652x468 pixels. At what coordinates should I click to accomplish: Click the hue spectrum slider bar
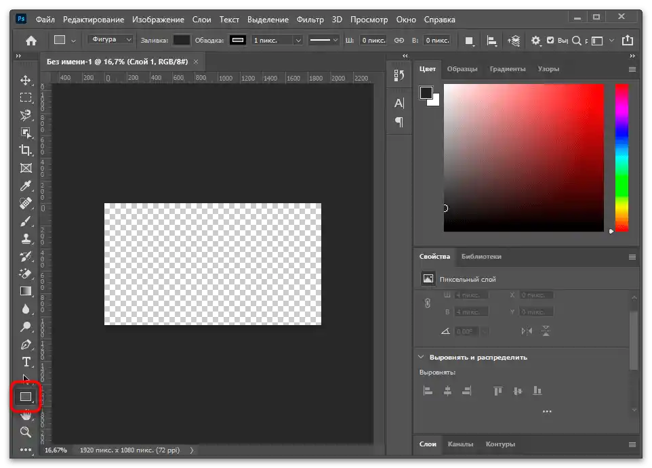click(x=622, y=158)
